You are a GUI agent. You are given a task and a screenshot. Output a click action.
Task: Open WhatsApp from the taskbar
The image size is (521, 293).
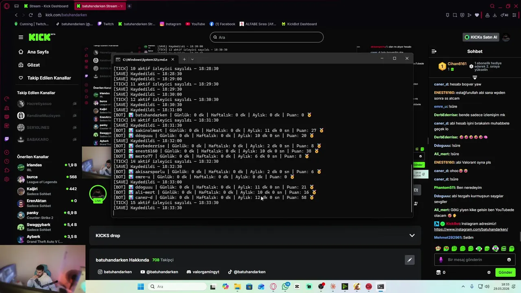285,286
